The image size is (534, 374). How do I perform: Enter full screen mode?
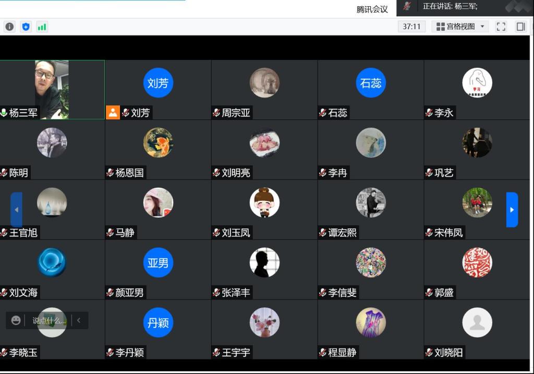click(501, 27)
